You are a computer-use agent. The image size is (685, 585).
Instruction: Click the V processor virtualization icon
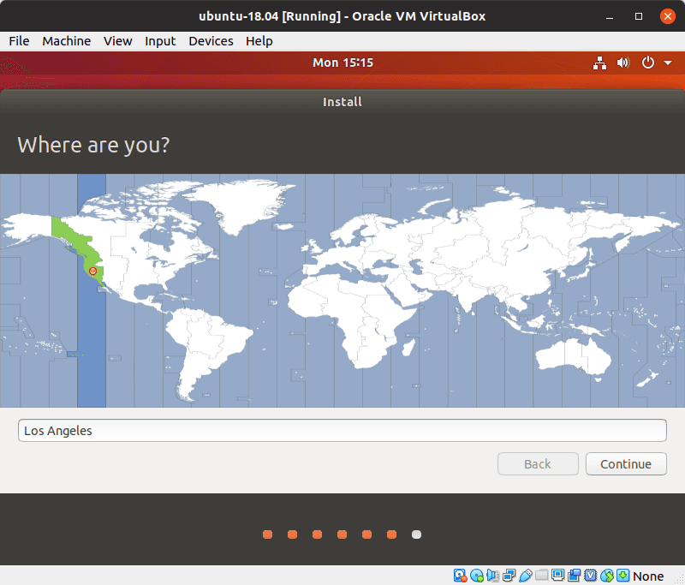point(590,576)
